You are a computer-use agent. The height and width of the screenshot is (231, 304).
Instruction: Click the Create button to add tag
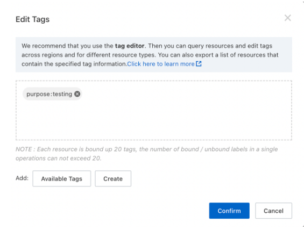click(x=113, y=178)
